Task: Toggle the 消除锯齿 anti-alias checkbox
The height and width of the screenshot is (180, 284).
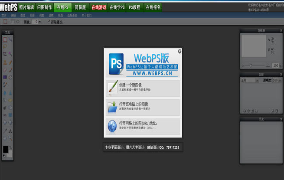Action: [x=49, y=22]
